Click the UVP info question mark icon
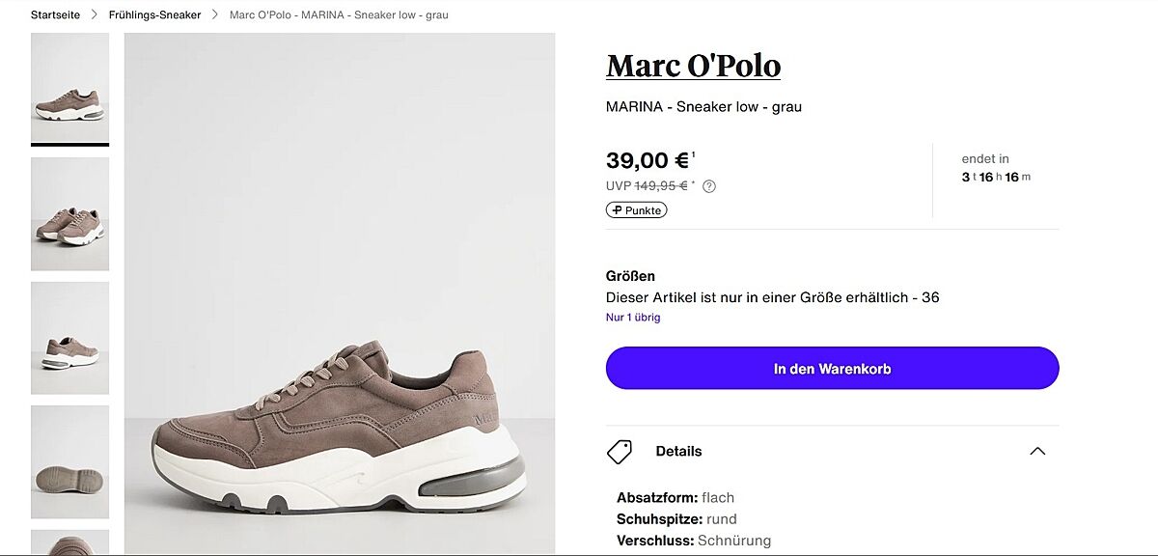The height and width of the screenshot is (556, 1158). point(709,186)
